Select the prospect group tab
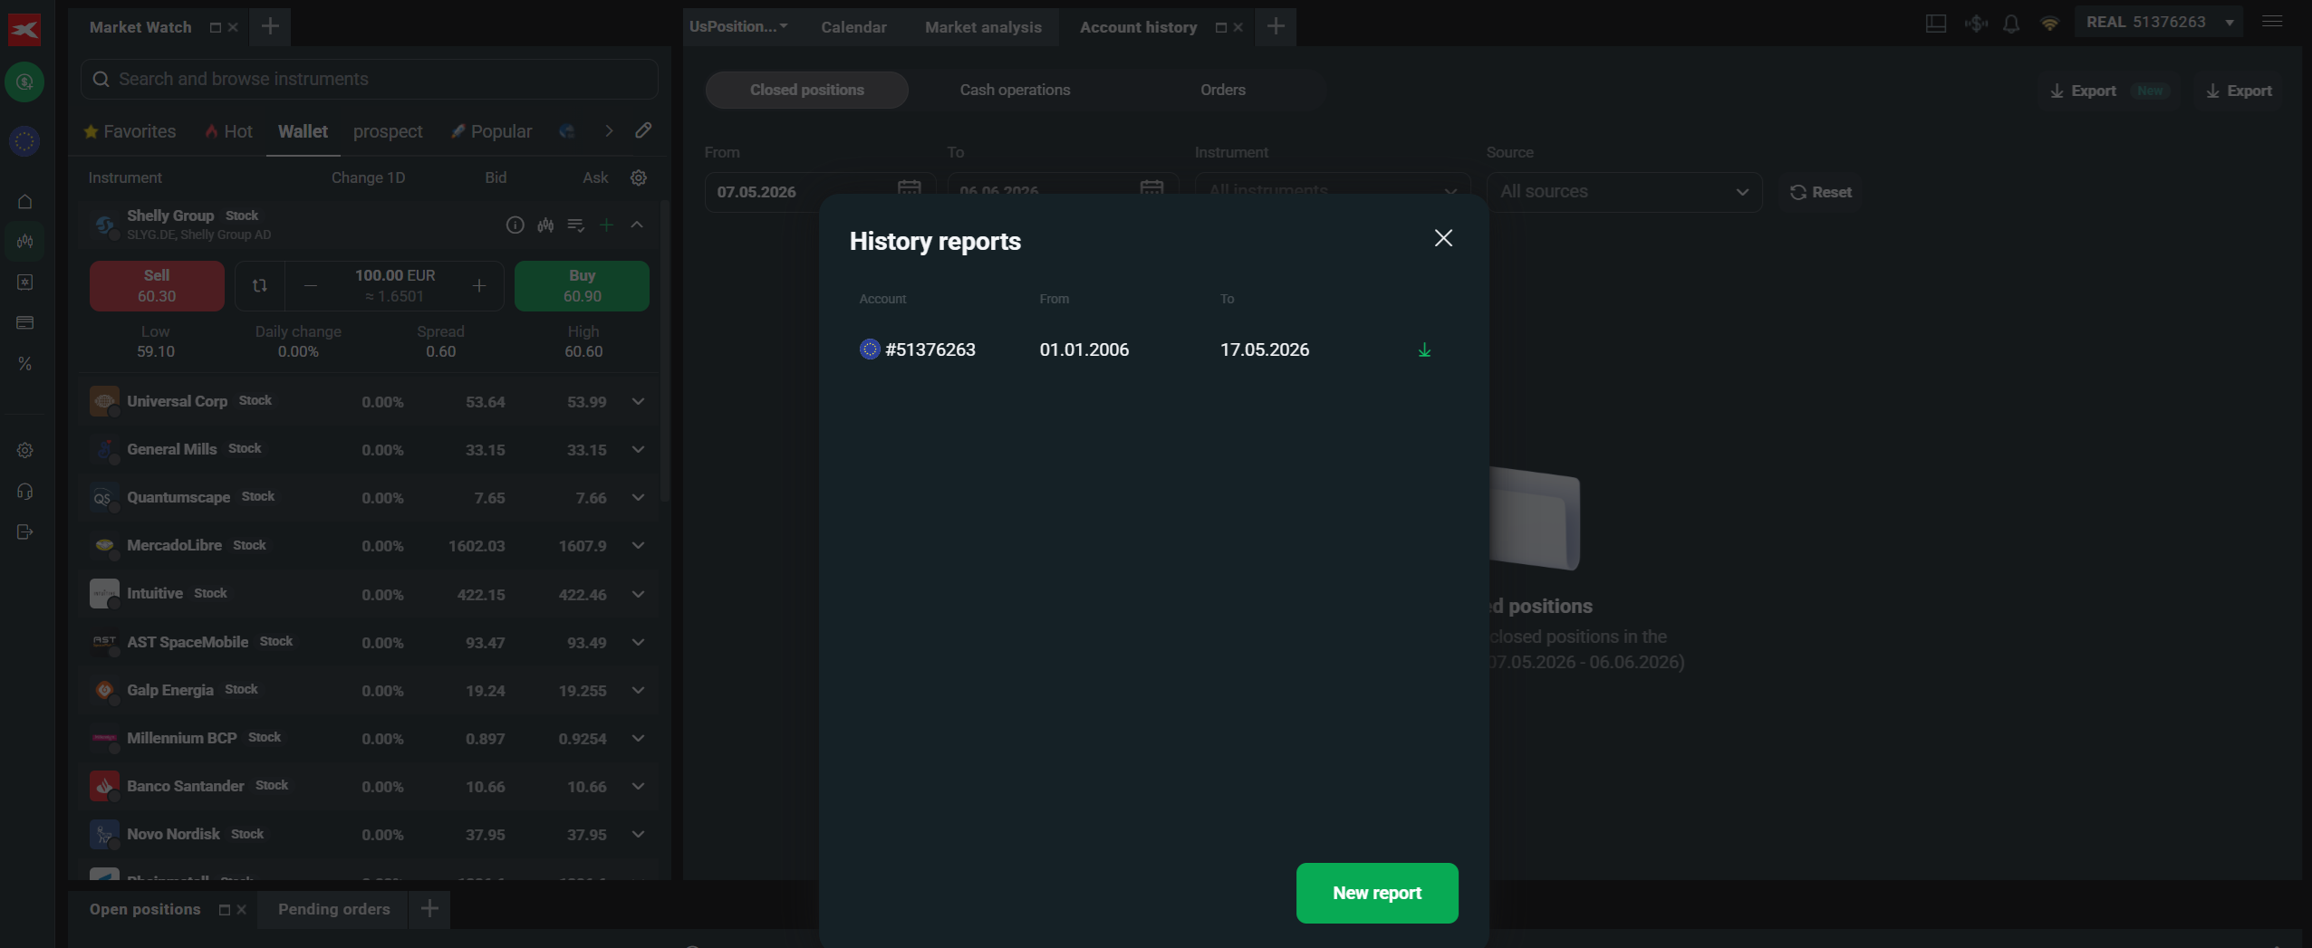Viewport: 2312px width, 948px height. 388,131
